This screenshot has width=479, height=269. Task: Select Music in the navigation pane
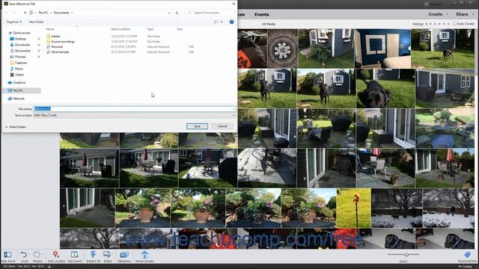point(19,69)
